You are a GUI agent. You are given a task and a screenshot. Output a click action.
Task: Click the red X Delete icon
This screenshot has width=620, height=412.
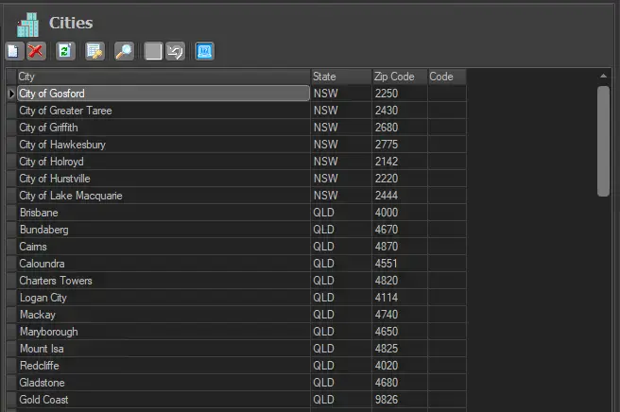tap(36, 51)
